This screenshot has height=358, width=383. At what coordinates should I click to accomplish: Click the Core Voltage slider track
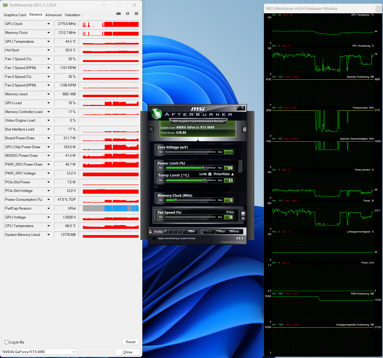tap(191, 152)
